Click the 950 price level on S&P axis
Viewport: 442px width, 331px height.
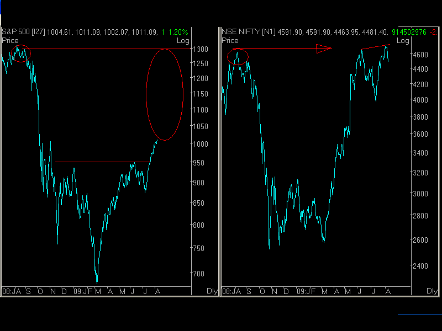pyautogui.click(x=199, y=163)
